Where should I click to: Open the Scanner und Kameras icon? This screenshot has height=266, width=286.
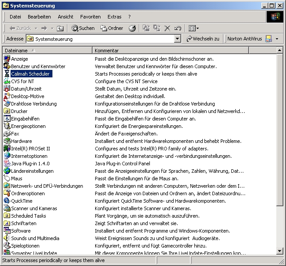tap(7, 208)
